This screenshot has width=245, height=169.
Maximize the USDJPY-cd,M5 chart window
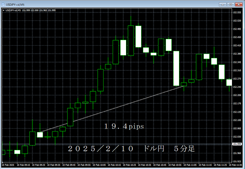click(231, 5)
